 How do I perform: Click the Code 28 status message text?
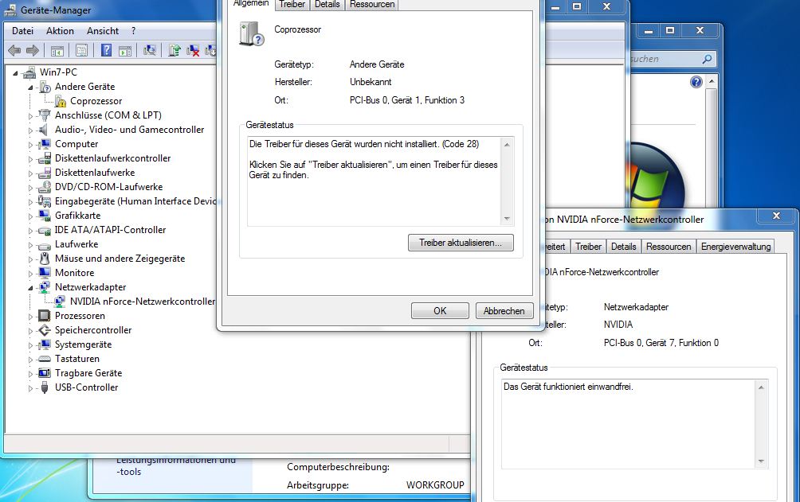click(364, 144)
